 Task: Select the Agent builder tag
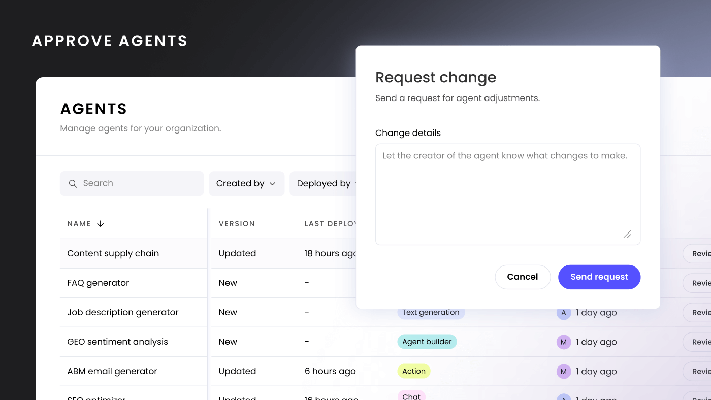pyautogui.click(x=427, y=342)
